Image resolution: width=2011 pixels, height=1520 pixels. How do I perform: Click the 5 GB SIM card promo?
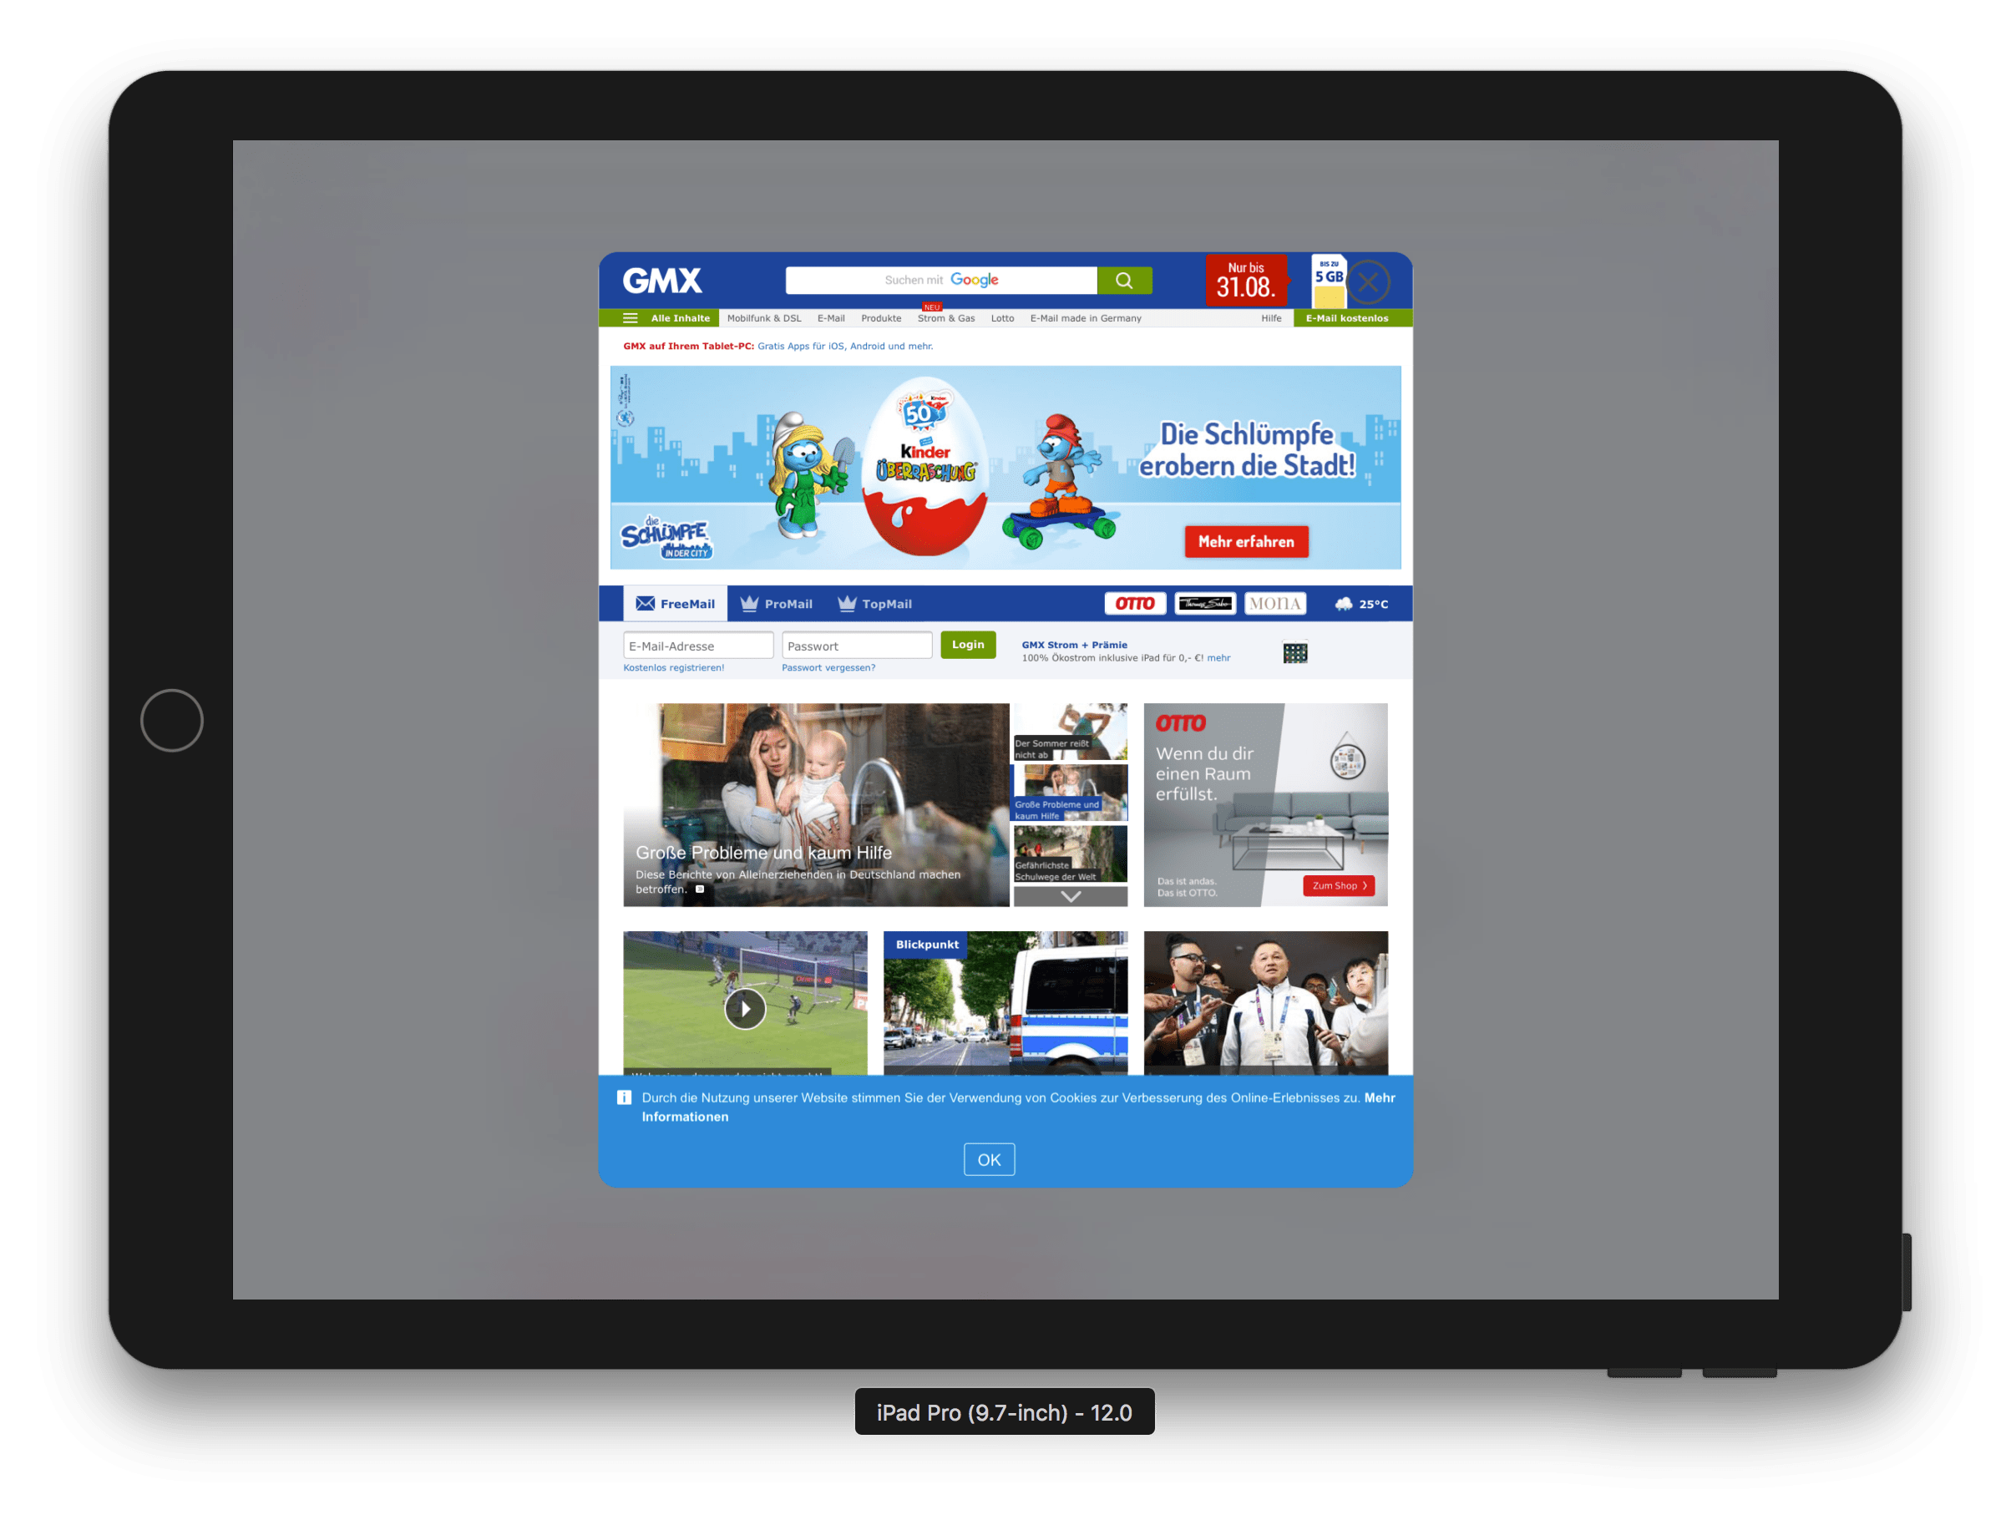click(x=1328, y=281)
